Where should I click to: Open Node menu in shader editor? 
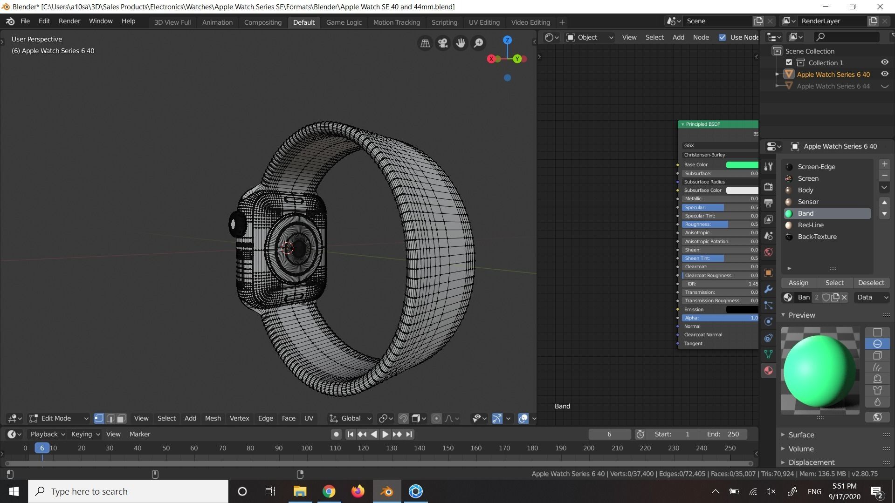[x=701, y=37]
